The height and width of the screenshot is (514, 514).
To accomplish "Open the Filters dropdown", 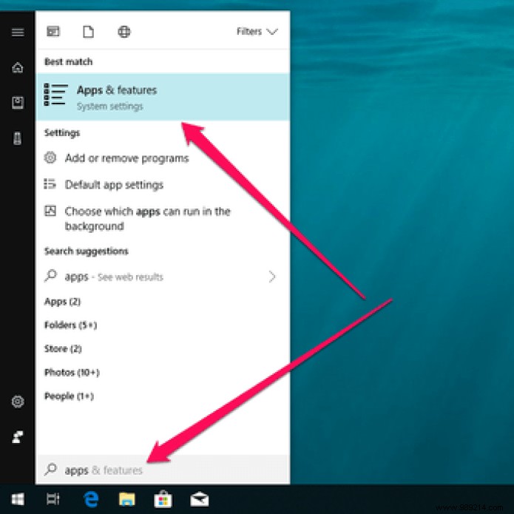I will pyautogui.click(x=257, y=32).
